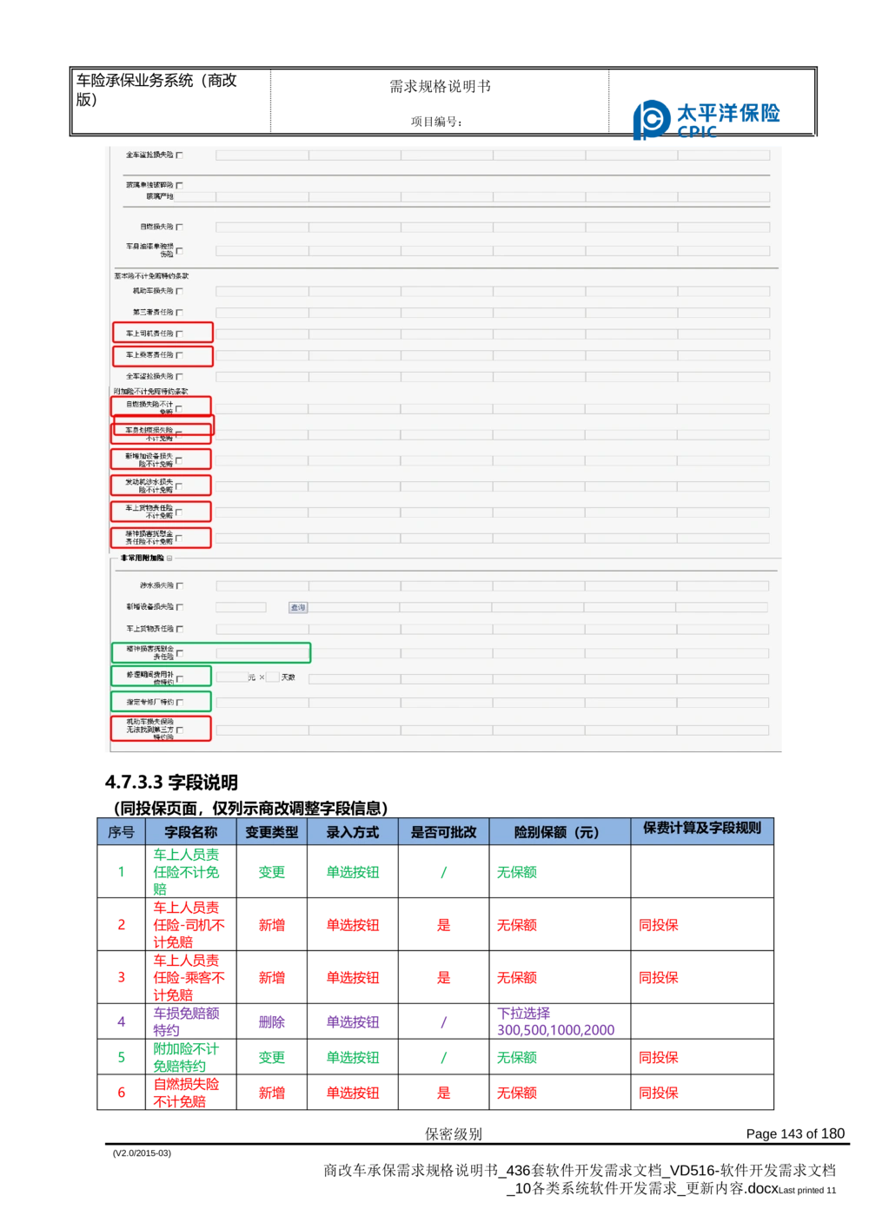
Task: Toggle the 车上乘客责任险 checkbox
Action: [x=180, y=355]
